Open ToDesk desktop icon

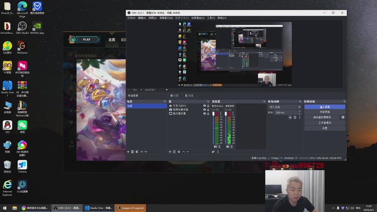click(22, 167)
